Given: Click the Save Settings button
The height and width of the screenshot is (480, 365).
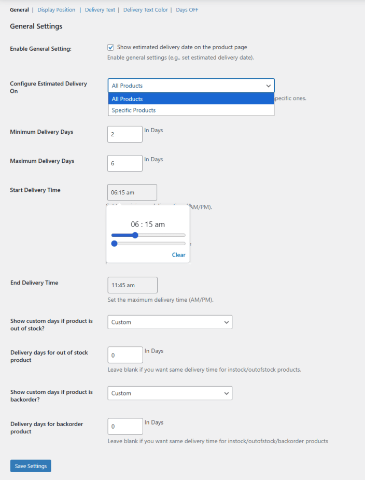Looking at the screenshot, I should (x=30, y=465).
